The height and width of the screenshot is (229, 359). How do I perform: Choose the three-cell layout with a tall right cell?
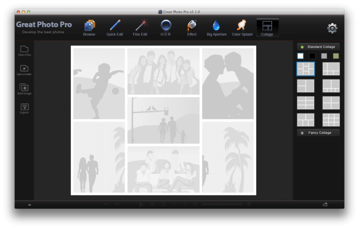(306, 86)
